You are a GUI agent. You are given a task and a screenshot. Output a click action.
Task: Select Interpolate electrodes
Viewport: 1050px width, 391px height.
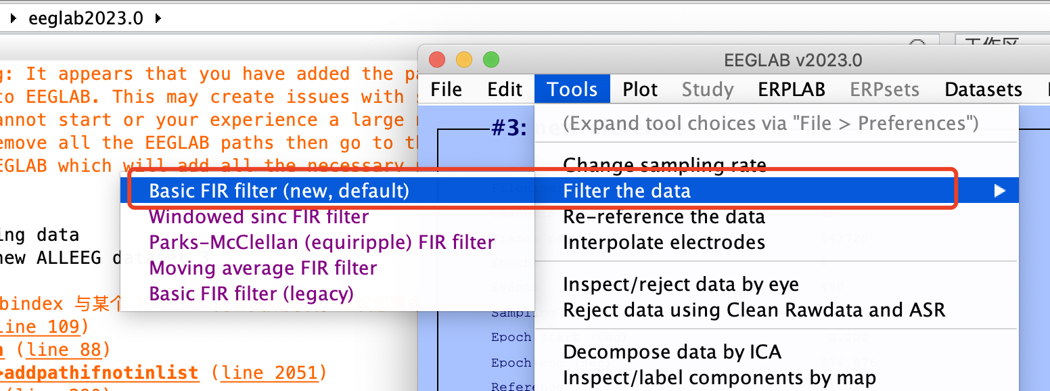pos(663,242)
